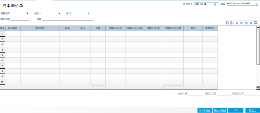Open lookup for 经手人 field

coord(59,13)
